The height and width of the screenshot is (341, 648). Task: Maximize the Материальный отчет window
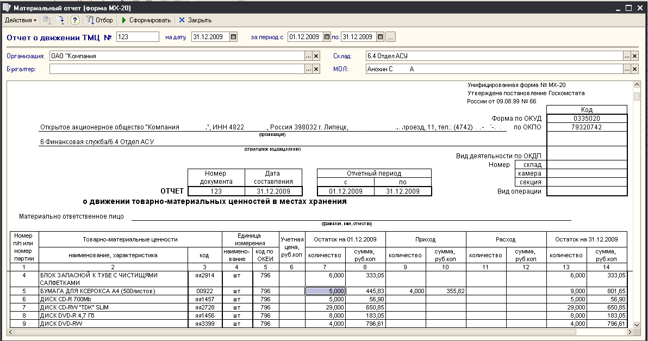pyautogui.click(x=628, y=8)
